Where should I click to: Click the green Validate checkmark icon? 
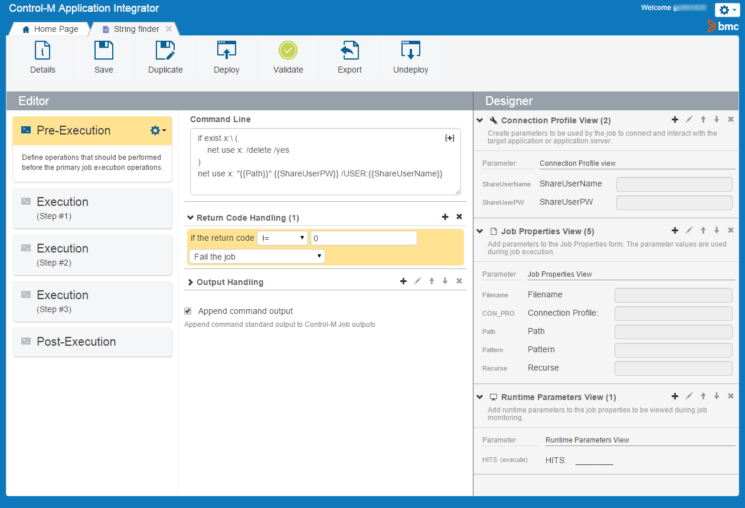click(288, 51)
